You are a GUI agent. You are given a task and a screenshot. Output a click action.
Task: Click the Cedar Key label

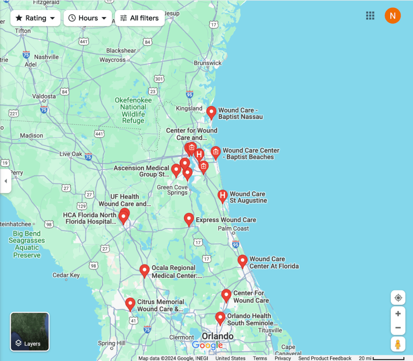66,275
